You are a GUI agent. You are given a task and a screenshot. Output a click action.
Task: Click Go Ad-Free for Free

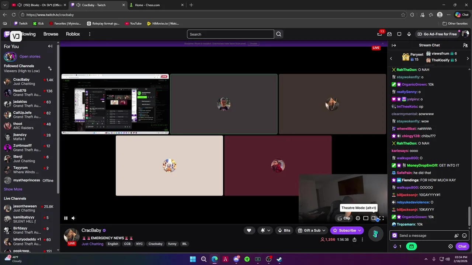(x=437, y=34)
